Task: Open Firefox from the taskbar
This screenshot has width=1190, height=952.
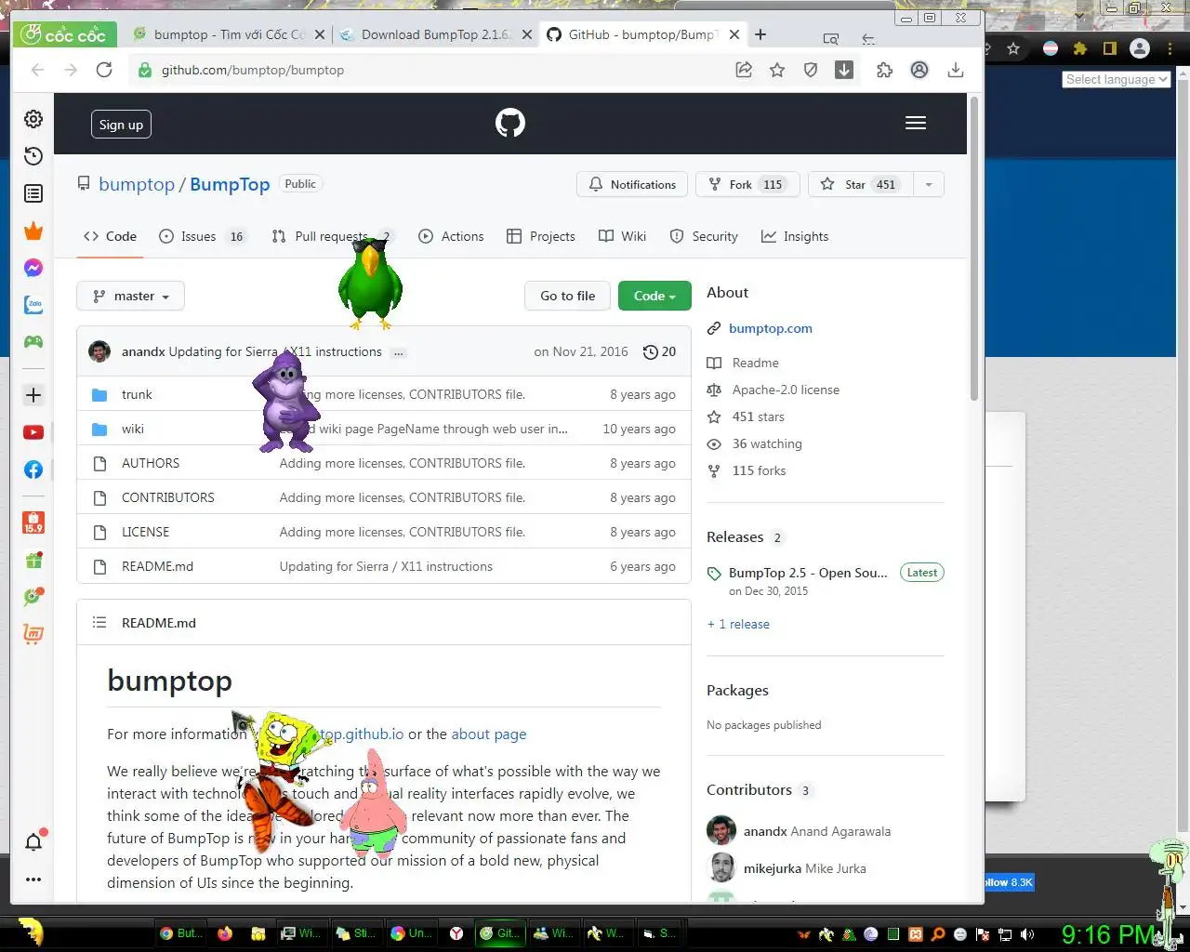Action: tap(225, 933)
